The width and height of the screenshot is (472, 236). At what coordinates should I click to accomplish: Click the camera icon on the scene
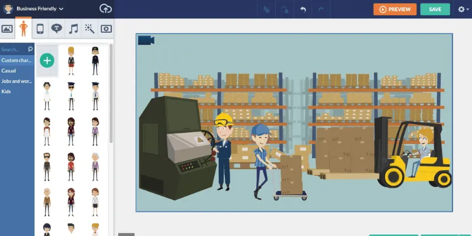[146, 40]
